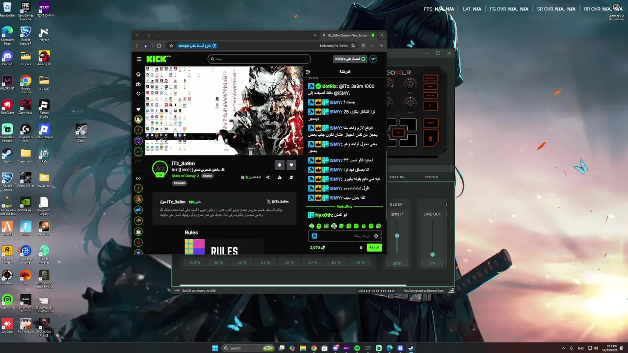Open Chrome tab search dropdown arrow

382,35
